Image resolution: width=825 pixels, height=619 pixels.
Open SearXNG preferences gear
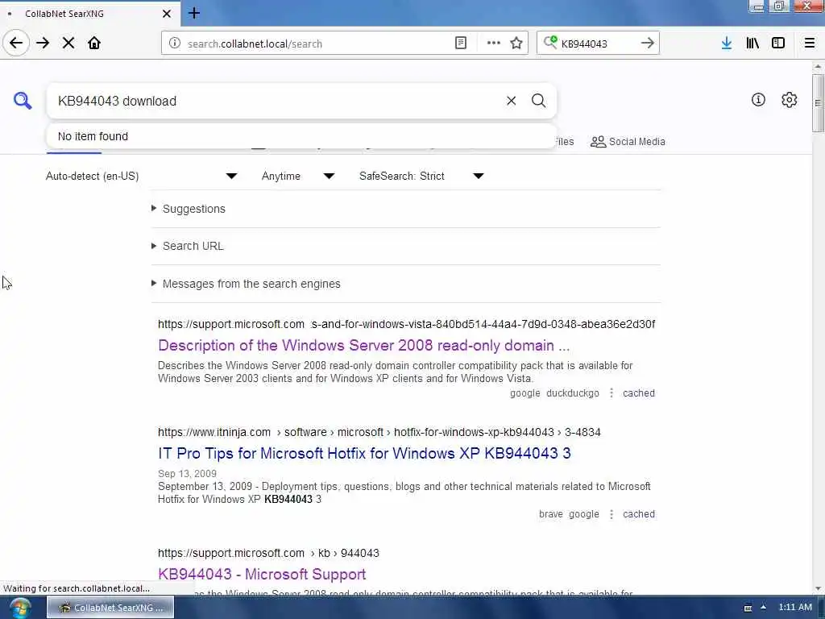click(790, 99)
